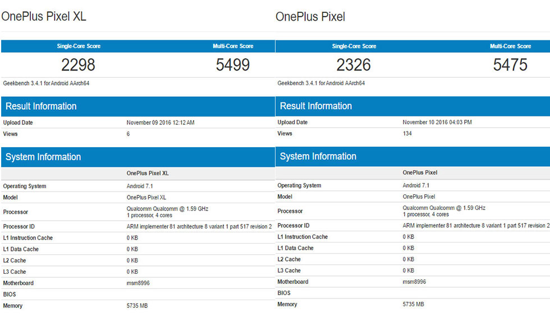Click Views label in Pixel XL panel

(x=10, y=134)
